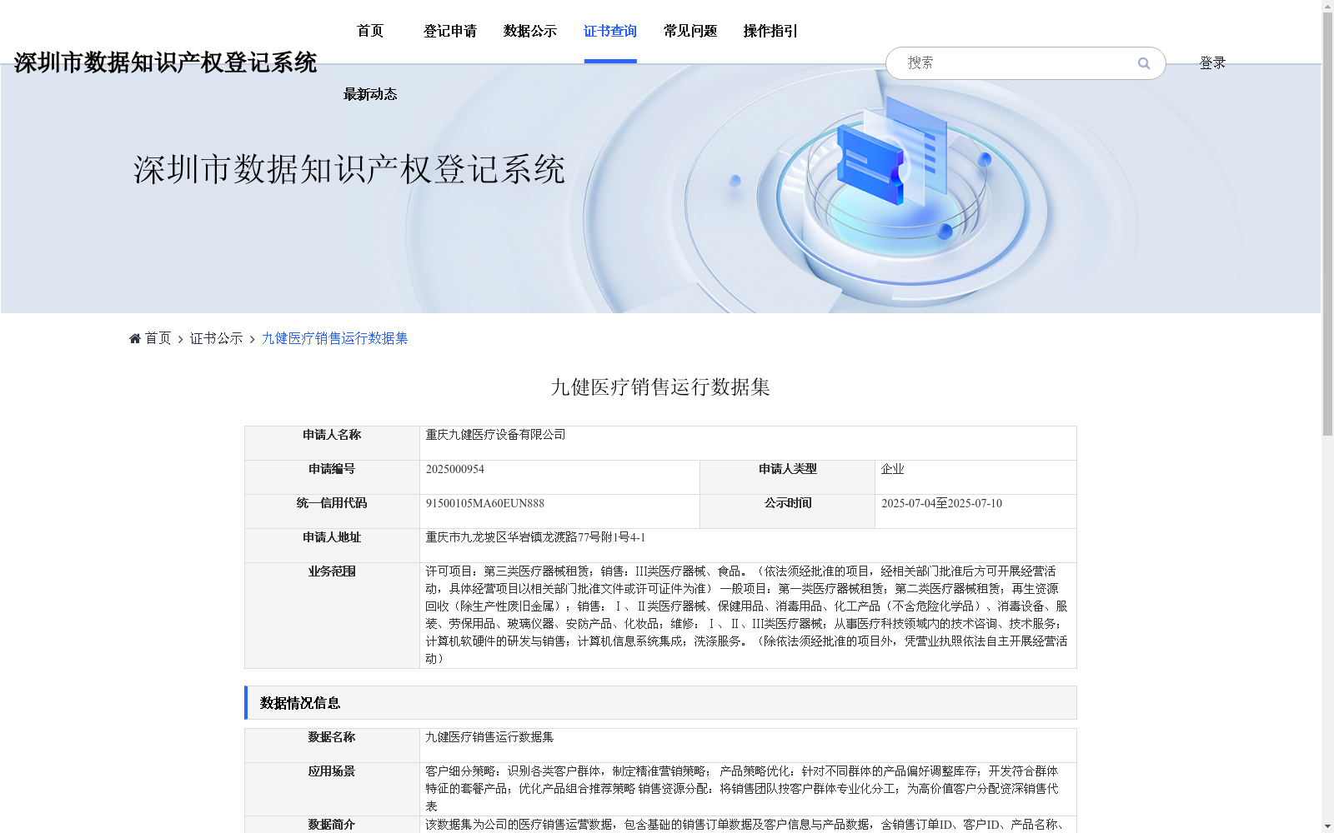Click the business scope paragraph starting 许可项目
The height and width of the screenshot is (833, 1334).
click(x=746, y=615)
